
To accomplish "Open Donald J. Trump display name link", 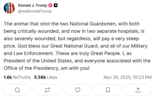I will [x=33, y=5].
